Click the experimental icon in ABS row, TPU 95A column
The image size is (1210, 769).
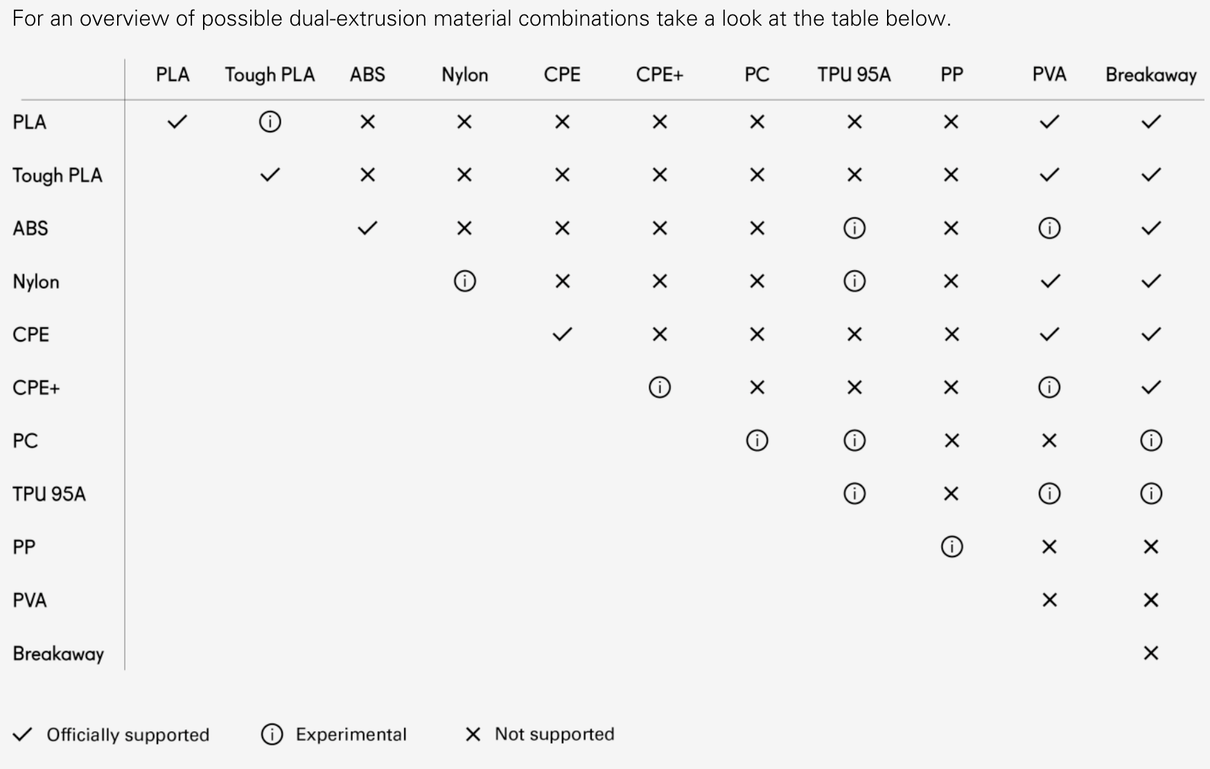pos(854,228)
